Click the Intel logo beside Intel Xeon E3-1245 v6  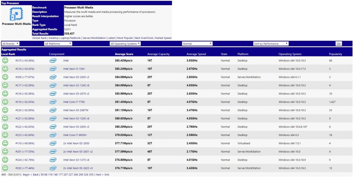(53, 119)
